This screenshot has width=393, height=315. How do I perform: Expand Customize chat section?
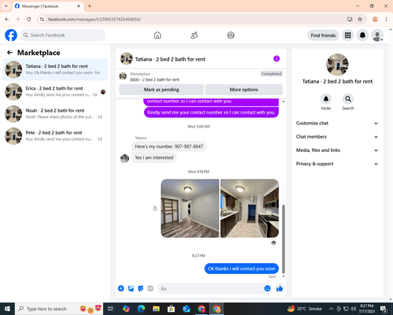pyautogui.click(x=337, y=123)
